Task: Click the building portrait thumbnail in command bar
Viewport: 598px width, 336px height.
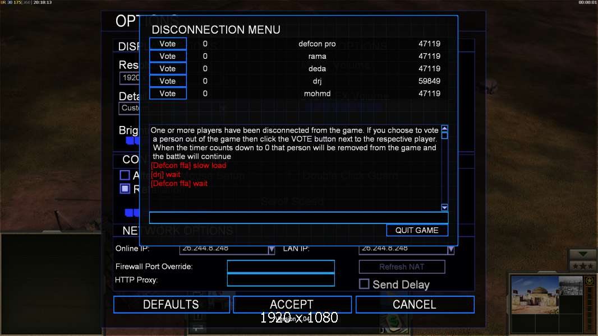Action: tap(534, 295)
